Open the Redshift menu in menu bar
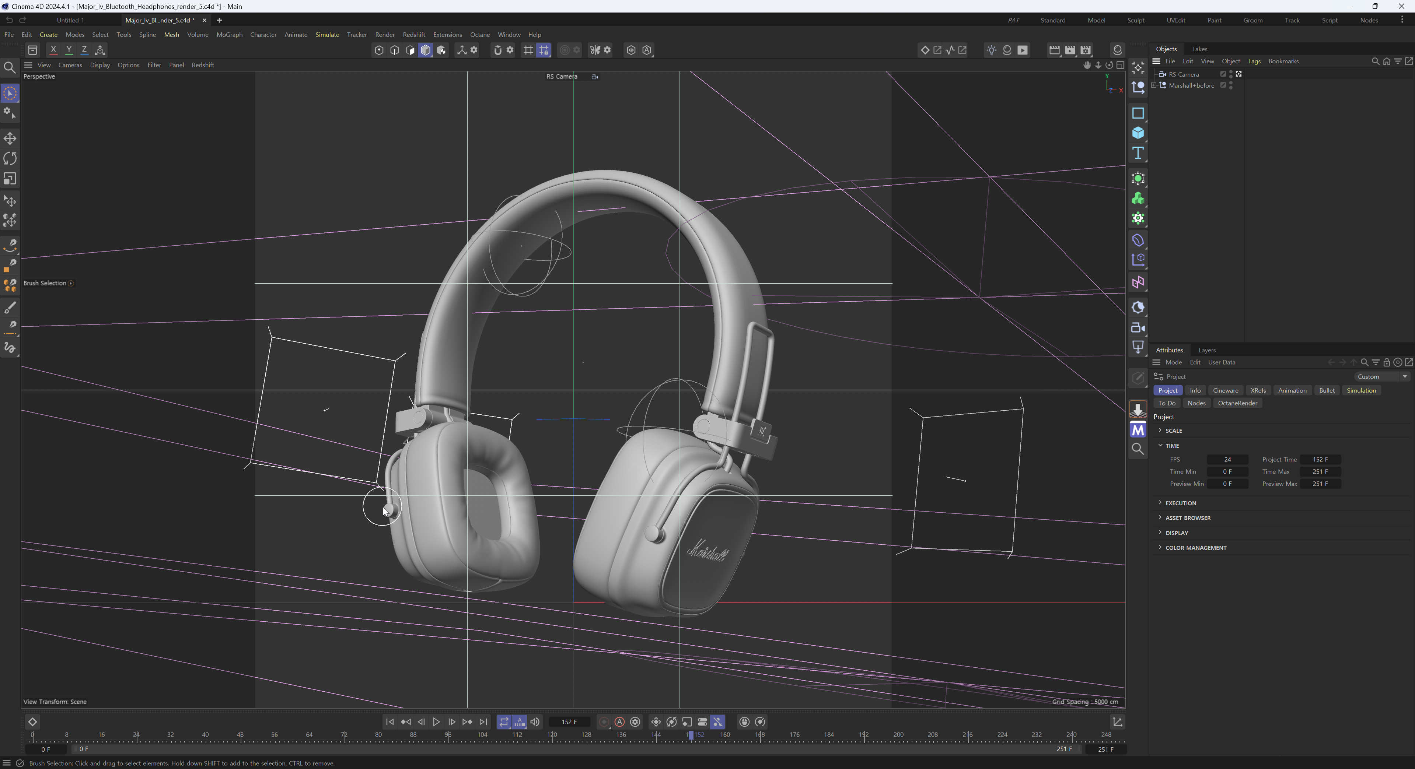 (413, 35)
